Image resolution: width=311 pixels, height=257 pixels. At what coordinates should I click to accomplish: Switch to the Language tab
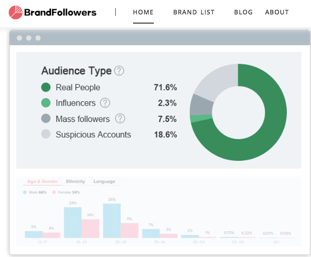(x=104, y=181)
